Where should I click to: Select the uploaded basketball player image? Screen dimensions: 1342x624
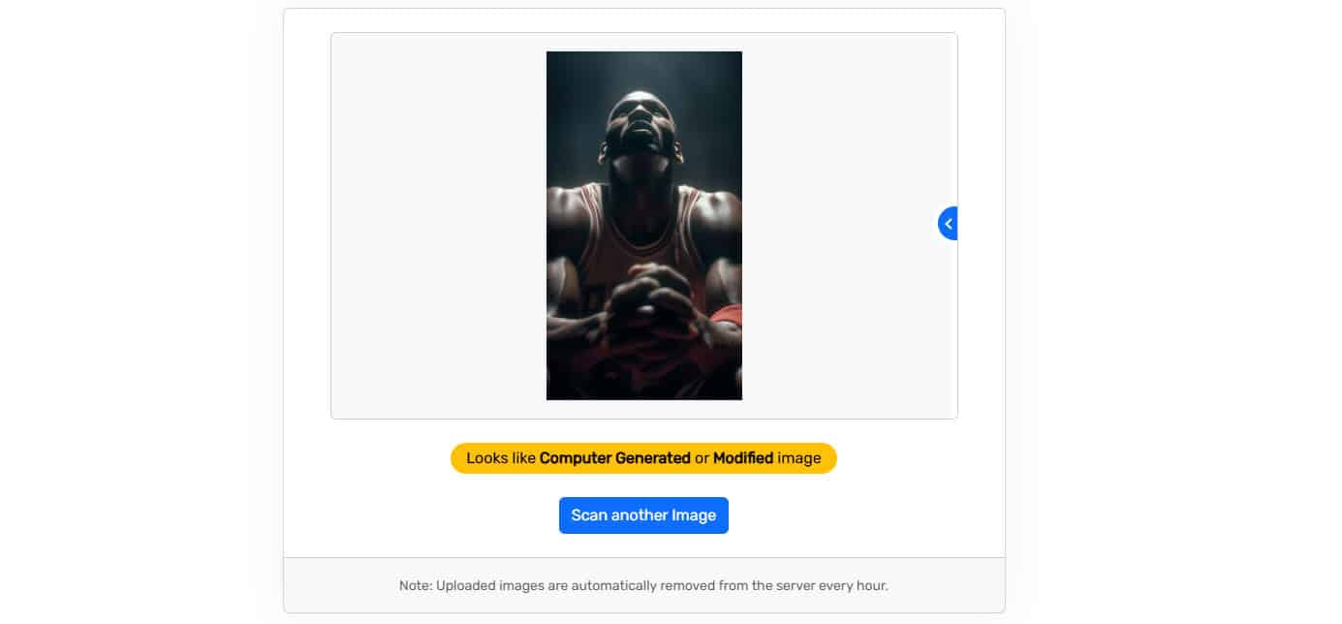644,226
